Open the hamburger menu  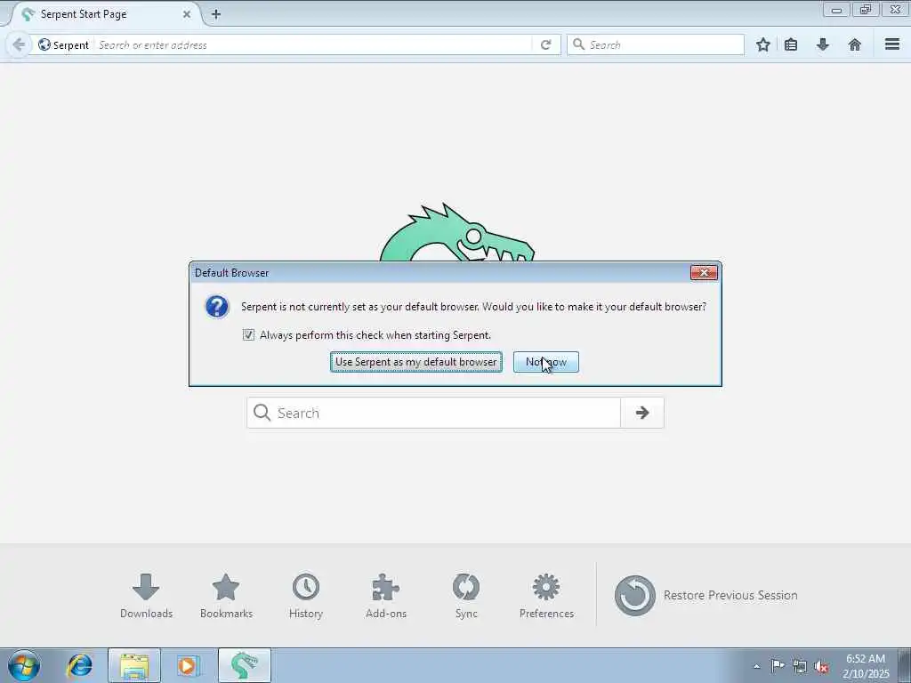[x=892, y=44]
